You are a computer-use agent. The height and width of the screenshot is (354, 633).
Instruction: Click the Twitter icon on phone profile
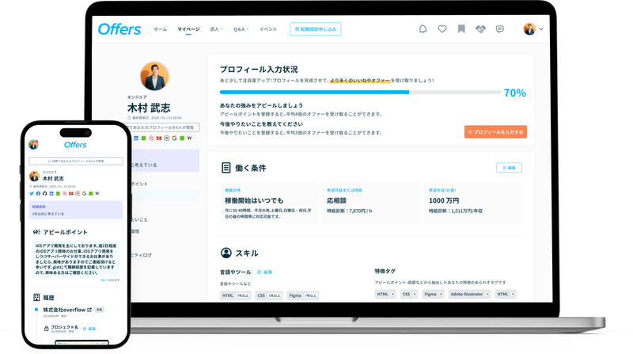point(32,193)
